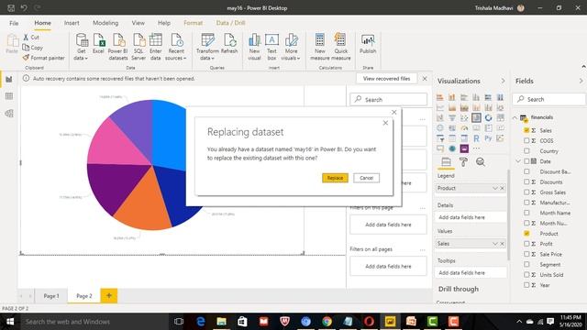Click Replace in the Replacing dataset dialog

click(x=335, y=178)
